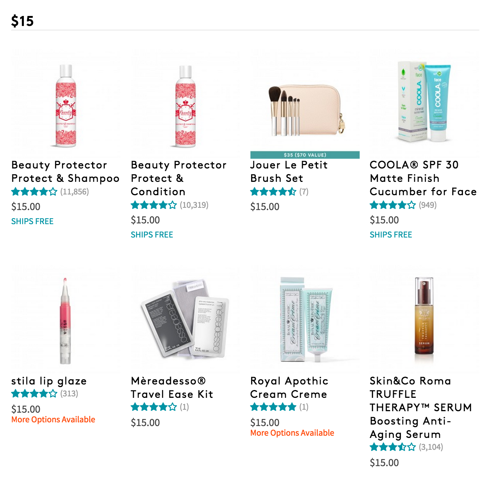The image size is (486, 478).
Task: Click More Options Available under stila lip glaze
Action: pyautogui.click(x=53, y=420)
